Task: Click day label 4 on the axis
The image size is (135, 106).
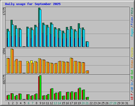Action: [21, 103]
